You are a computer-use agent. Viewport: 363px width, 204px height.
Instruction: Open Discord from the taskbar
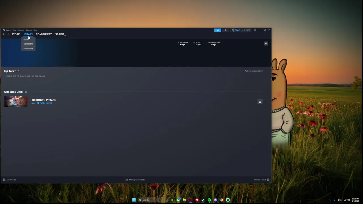tap(216, 200)
